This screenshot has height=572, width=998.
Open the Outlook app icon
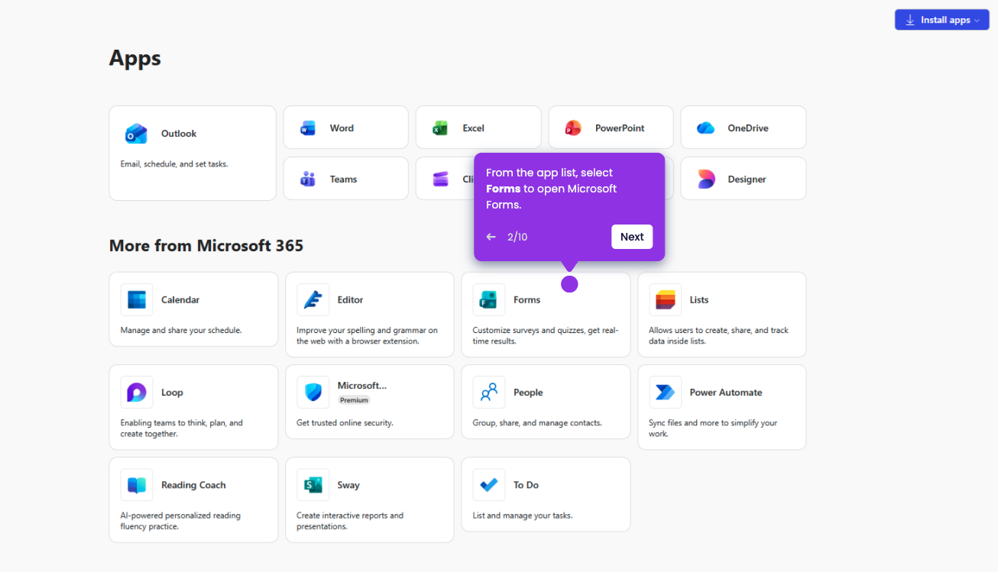(x=136, y=134)
